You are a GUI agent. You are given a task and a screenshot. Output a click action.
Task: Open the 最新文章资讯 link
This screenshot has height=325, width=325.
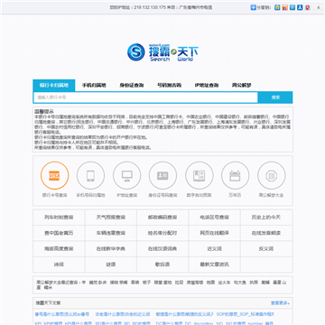[x=215, y=265]
